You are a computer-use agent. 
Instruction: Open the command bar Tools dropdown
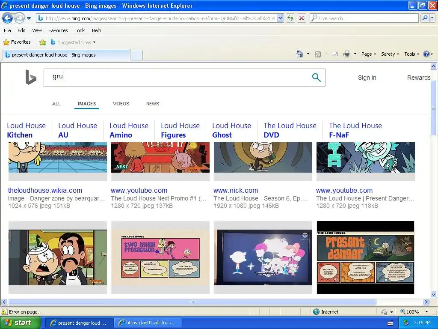click(x=411, y=54)
